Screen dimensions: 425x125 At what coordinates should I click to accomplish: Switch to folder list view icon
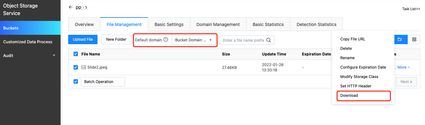(x=400, y=39)
